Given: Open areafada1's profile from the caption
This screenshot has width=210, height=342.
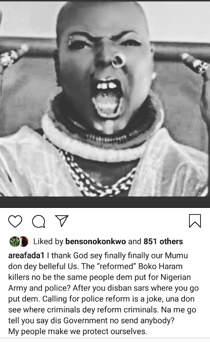Looking at the screenshot, I should 26,255.
